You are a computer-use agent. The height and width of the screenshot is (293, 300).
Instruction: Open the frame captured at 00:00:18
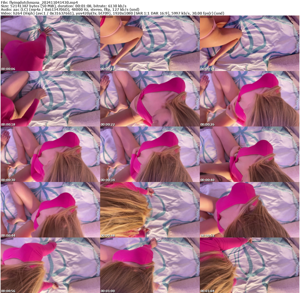pos(50,98)
